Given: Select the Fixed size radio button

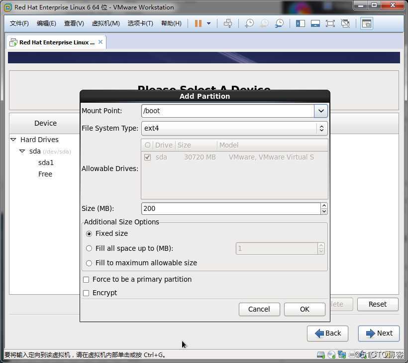Looking at the screenshot, I should (x=89, y=233).
